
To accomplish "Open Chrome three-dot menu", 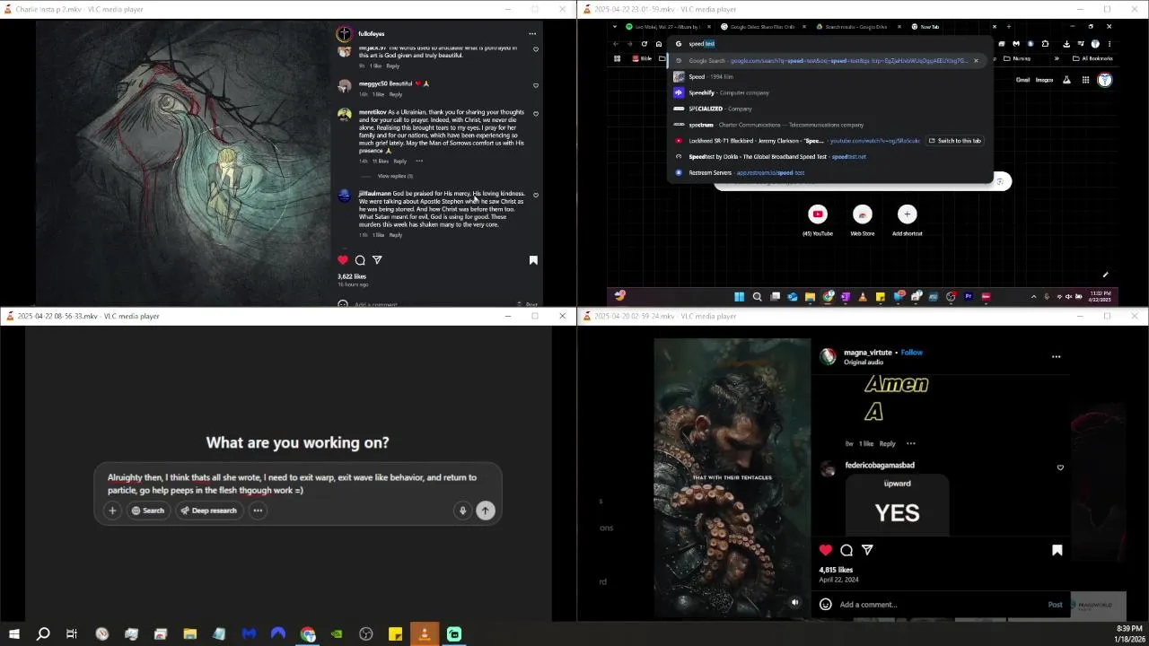I will pos(1110,43).
